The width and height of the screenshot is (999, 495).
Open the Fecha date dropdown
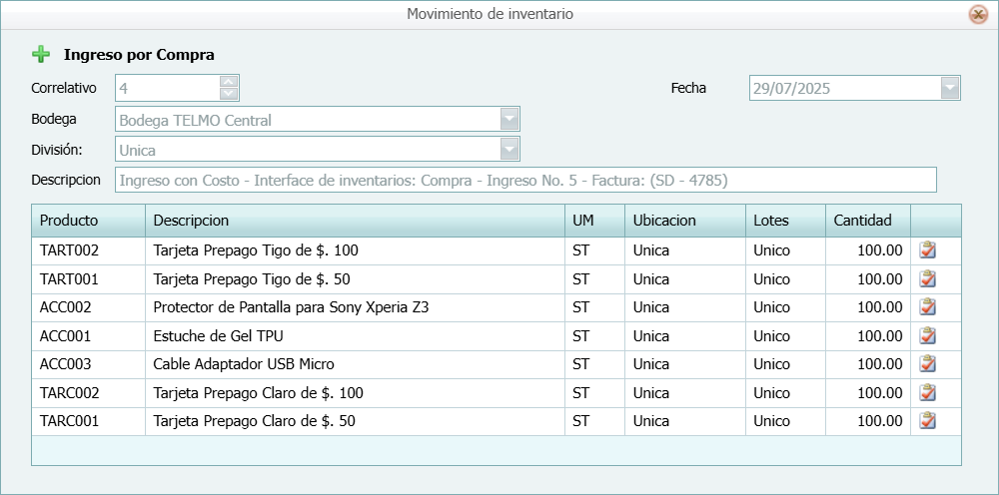coord(950,88)
